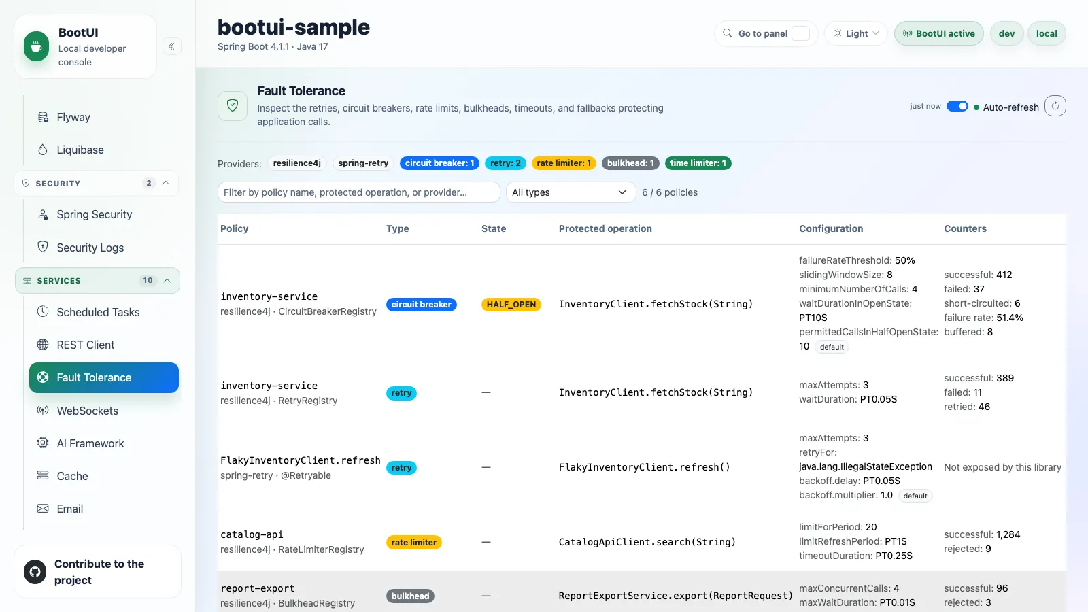Screen dimensions: 1088x612
Task: Click the Email envelope icon
Action: [43, 509]
